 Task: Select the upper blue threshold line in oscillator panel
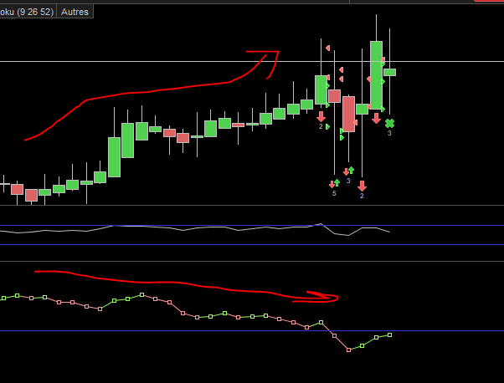[252, 226]
